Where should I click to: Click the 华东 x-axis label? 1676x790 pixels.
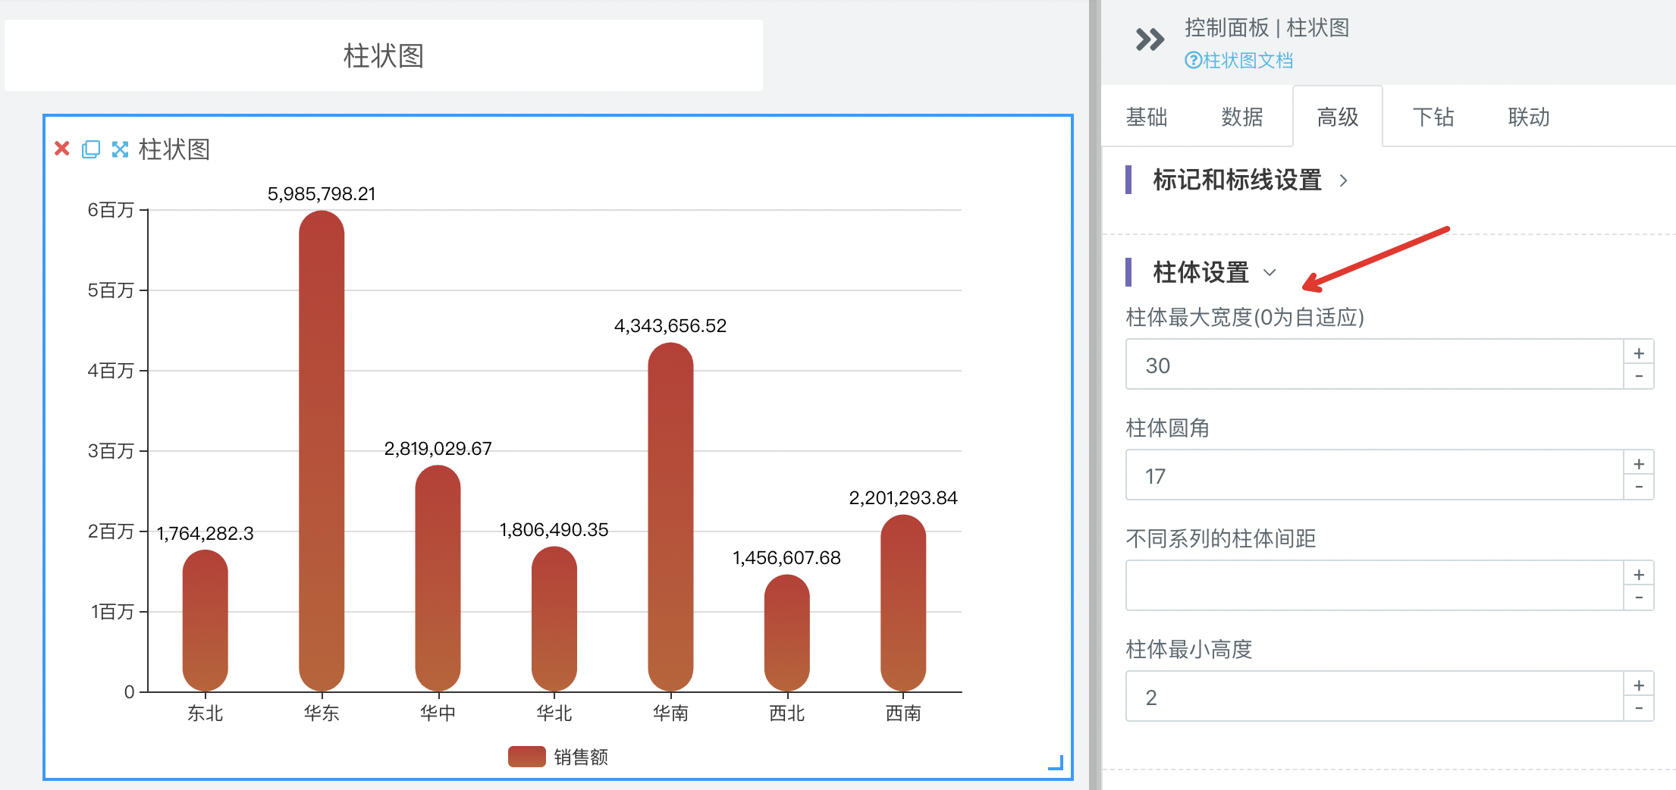[x=322, y=713]
